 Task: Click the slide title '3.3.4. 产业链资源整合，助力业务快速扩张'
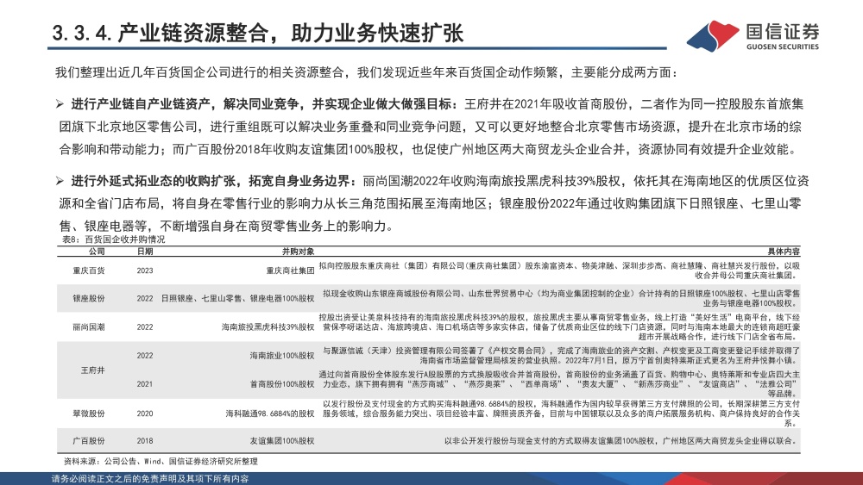click(x=257, y=33)
